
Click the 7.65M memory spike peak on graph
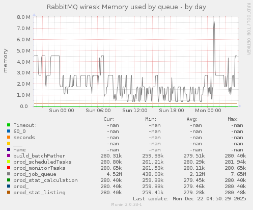214,21
